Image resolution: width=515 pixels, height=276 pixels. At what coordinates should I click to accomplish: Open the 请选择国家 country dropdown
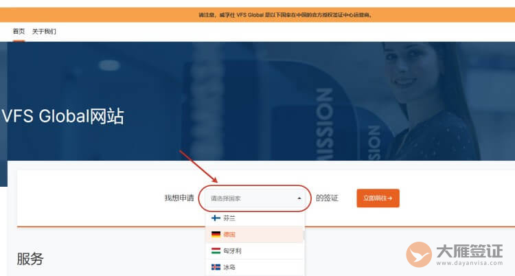[x=255, y=198]
